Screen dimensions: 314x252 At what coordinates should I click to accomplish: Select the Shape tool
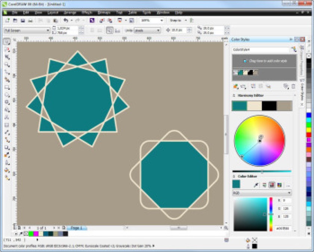coord(7,49)
